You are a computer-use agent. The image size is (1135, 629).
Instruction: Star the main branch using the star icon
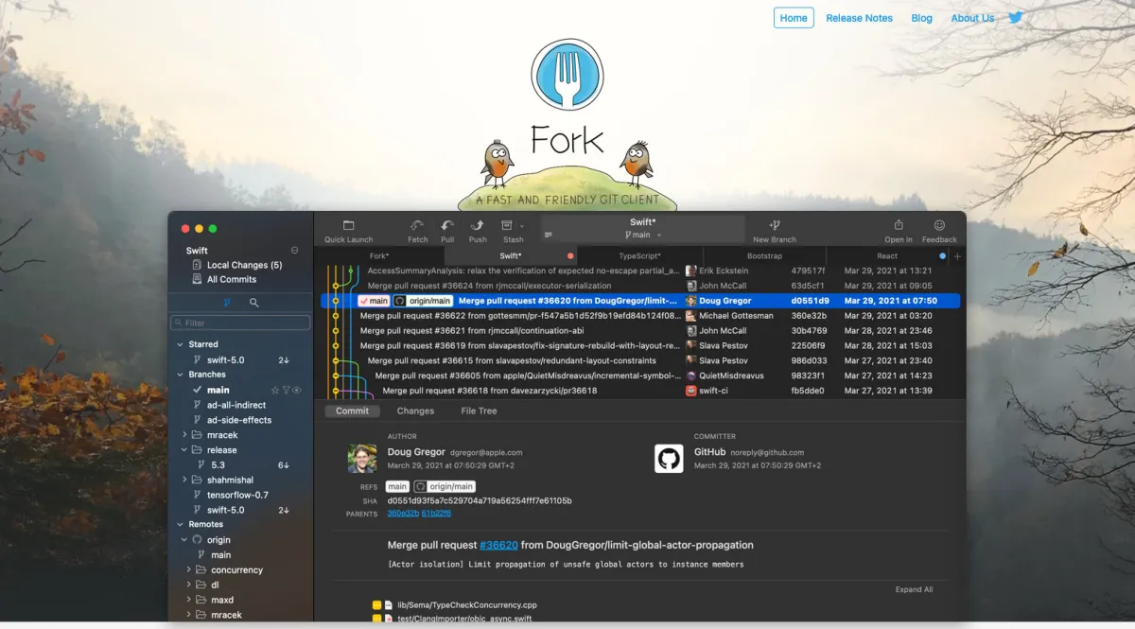(275, 390)
